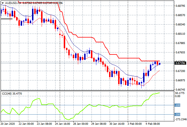The height and width of the screenshot is (127, 187).
Task: Click the 50.1775 value on CCI scale
Action: click(180, 93)
